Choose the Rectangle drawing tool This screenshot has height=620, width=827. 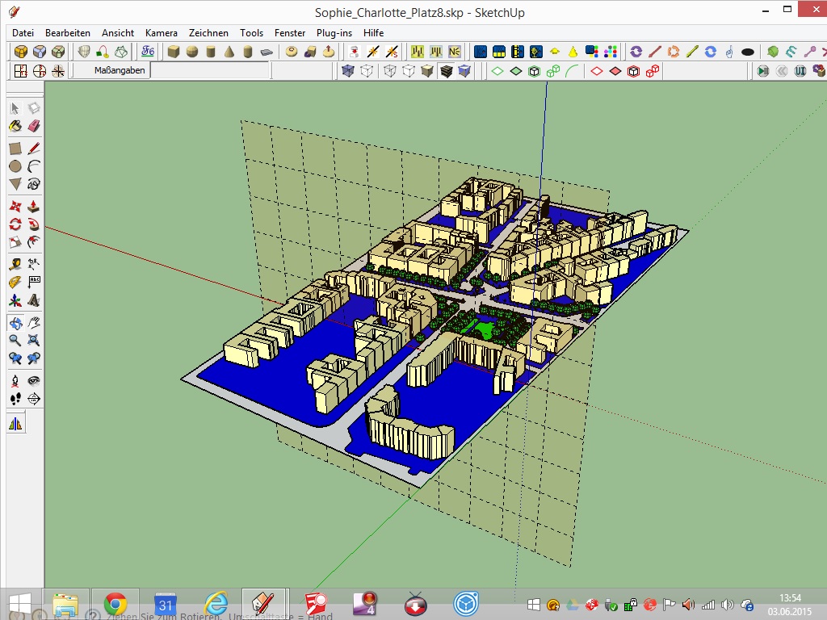pos(15,149)
